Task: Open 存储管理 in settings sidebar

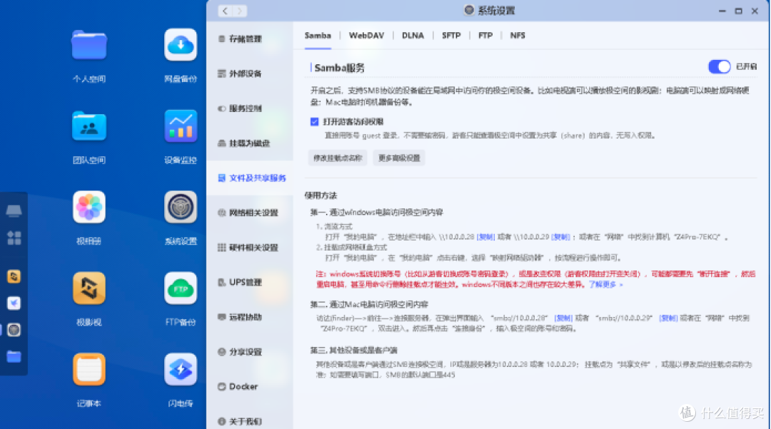Action: 250,39
